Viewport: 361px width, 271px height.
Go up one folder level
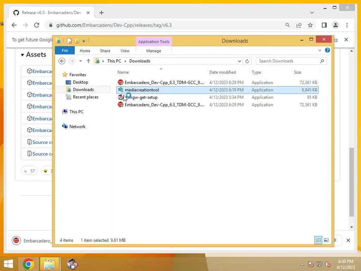(88, 61)
